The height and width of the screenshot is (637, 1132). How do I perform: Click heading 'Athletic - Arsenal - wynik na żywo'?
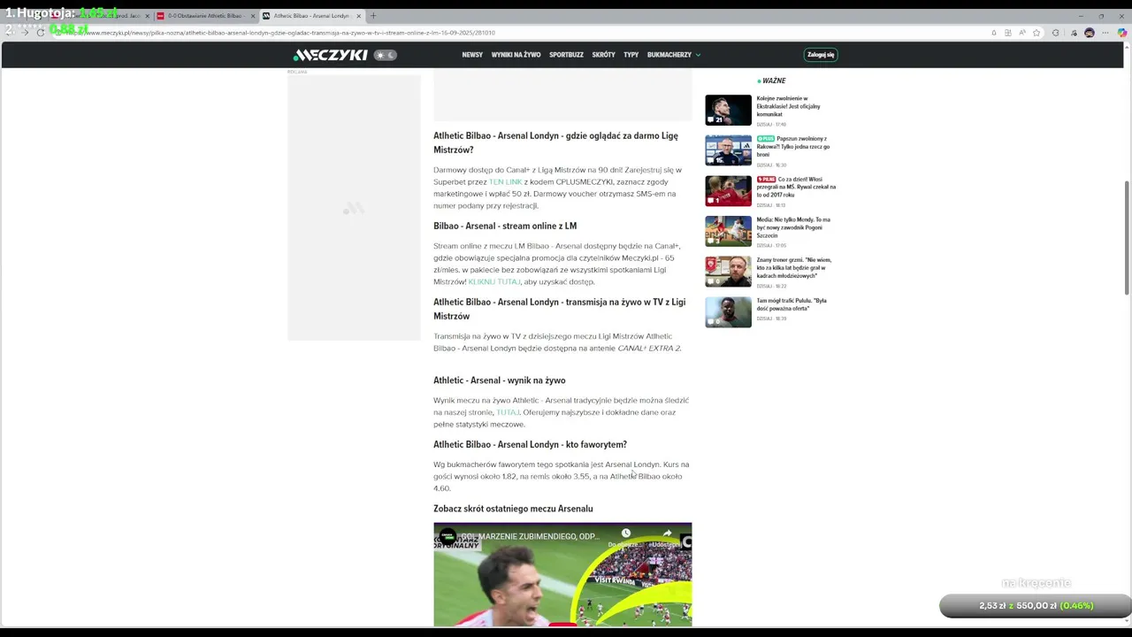[500, 380]
